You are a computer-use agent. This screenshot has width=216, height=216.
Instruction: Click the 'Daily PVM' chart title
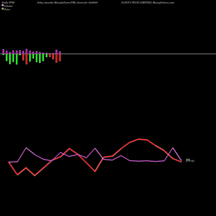(8, 3)
